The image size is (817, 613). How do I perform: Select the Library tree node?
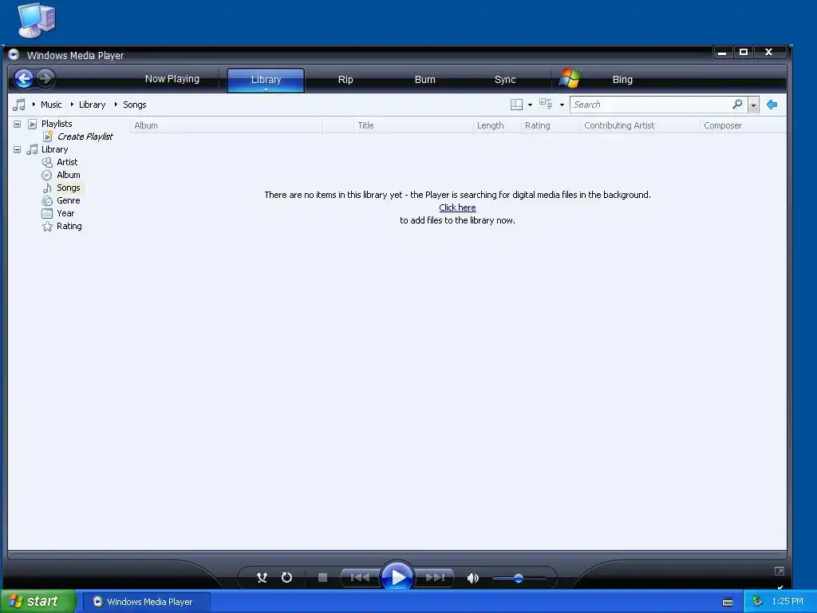click(55, 149)
